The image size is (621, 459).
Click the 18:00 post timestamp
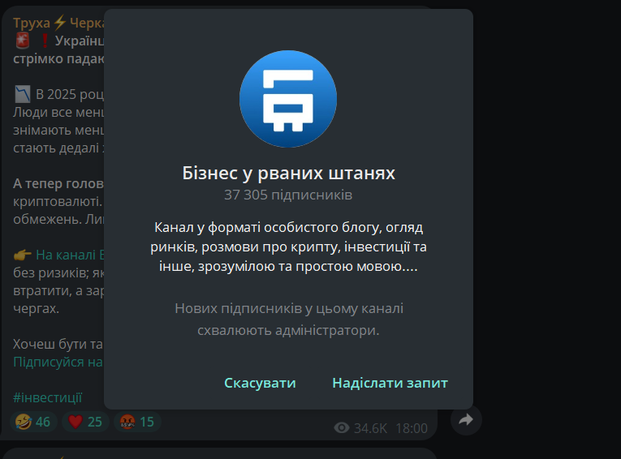pyautogui.click(x=412, y=428)
